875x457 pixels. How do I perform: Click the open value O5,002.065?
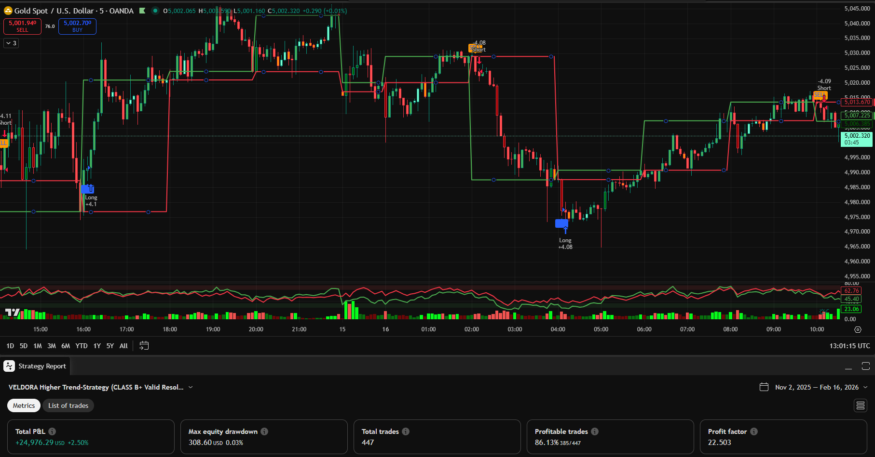(x=179, y=11)
